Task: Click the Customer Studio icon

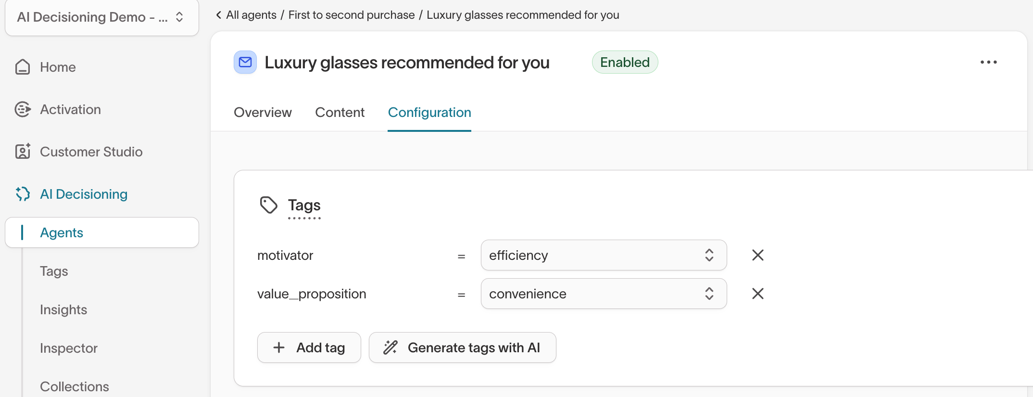Action: [x=22, y=152]
